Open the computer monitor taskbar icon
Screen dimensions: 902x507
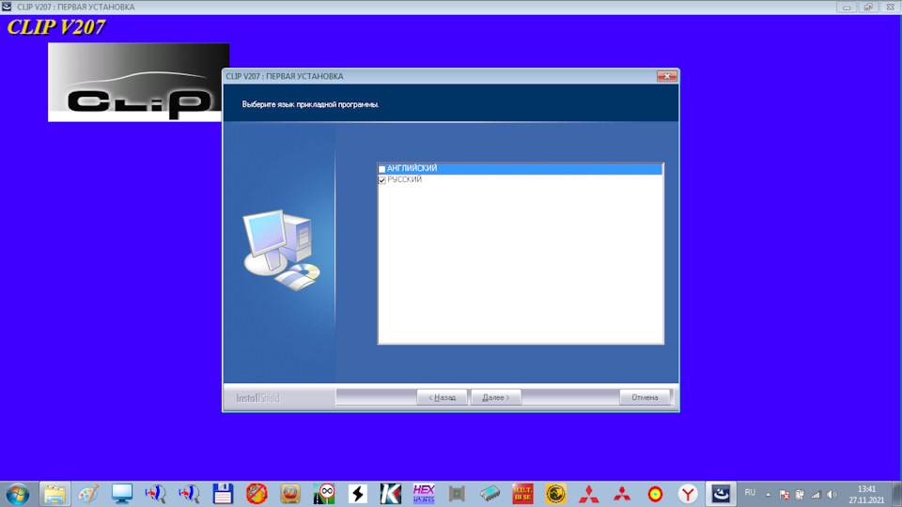122,495
